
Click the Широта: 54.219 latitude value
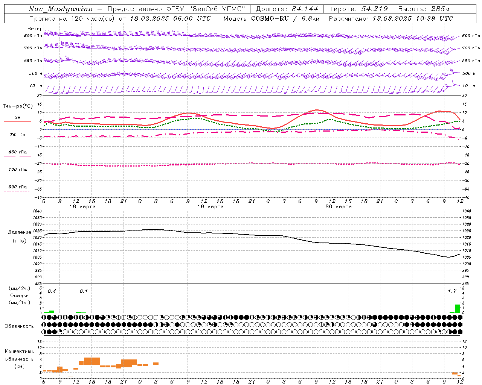point(358,9)
